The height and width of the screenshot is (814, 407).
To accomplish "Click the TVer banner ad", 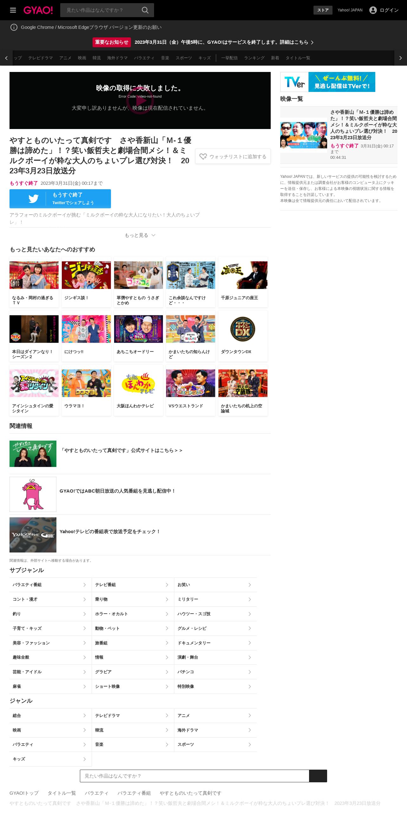I will coord(328,82).
